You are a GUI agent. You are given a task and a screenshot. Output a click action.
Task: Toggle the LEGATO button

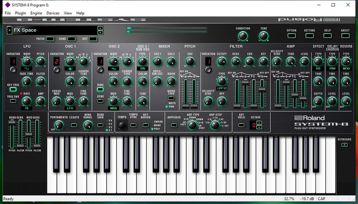tap(74, 125)
